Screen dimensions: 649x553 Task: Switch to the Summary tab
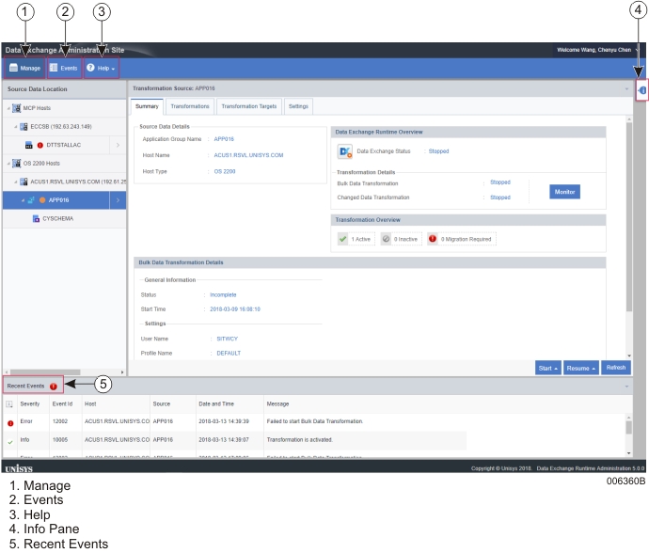(x=147, y=106)
